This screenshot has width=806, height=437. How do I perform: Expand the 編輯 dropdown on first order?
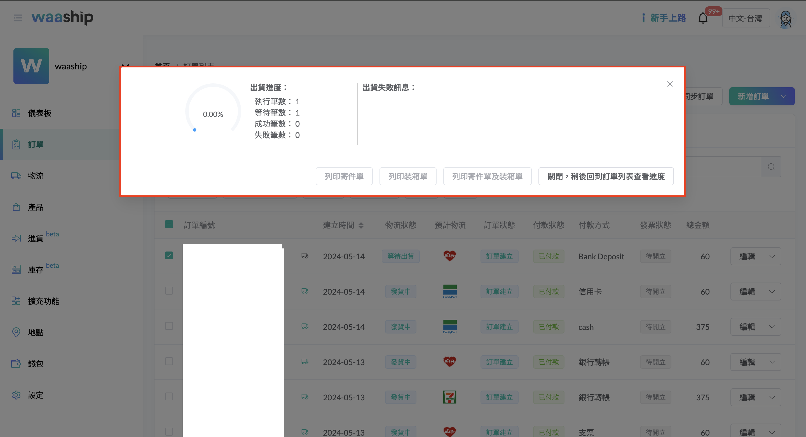pos(772,257)
